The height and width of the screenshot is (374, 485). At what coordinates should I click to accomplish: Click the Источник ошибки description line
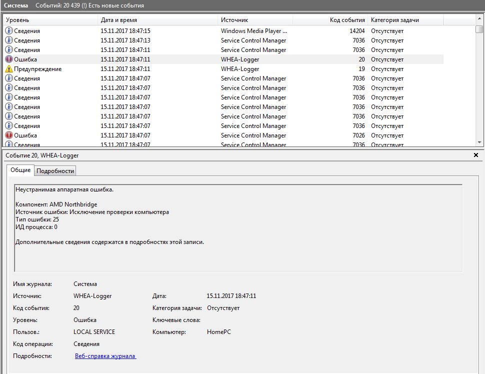92,212
